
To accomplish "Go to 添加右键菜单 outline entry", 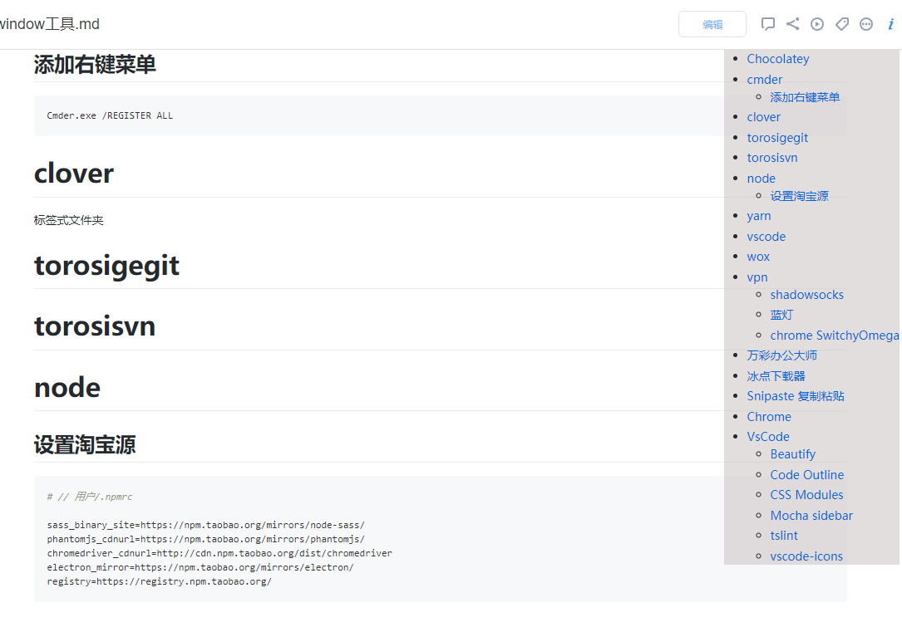I will [x=805, y=97].
